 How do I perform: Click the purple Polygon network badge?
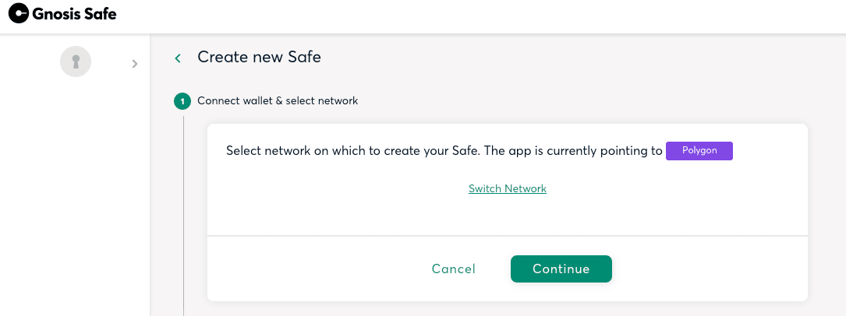pyautogui.click(x=699, y=151)
